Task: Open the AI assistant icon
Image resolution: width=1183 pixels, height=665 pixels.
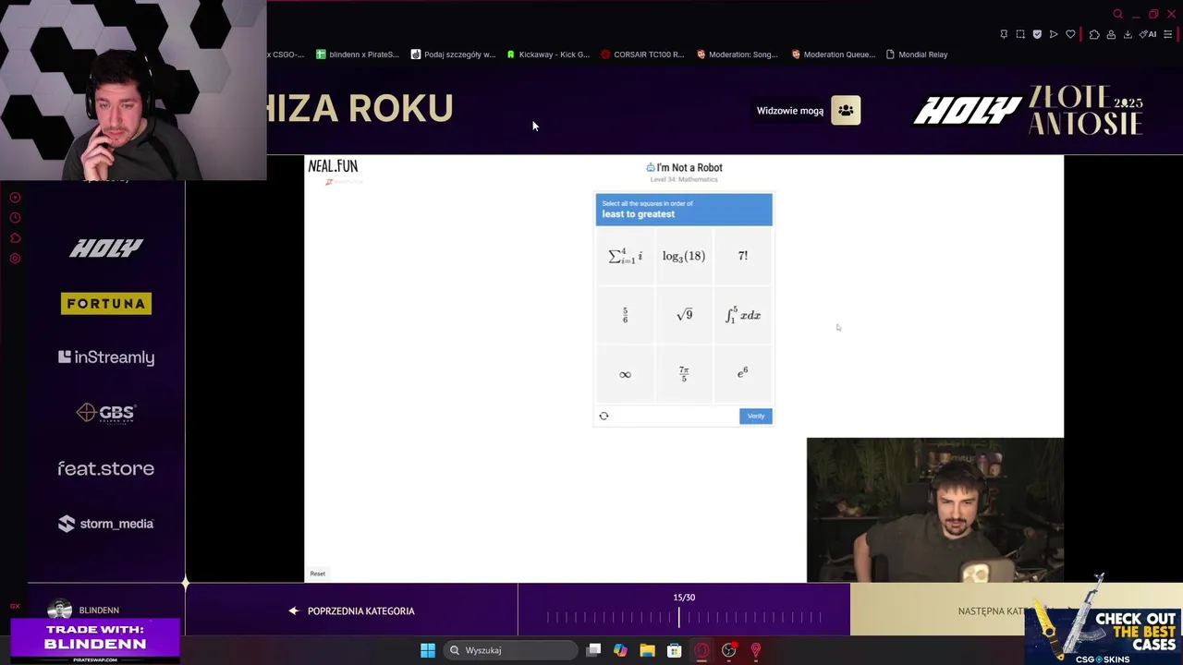Action: pos(1148,34)
